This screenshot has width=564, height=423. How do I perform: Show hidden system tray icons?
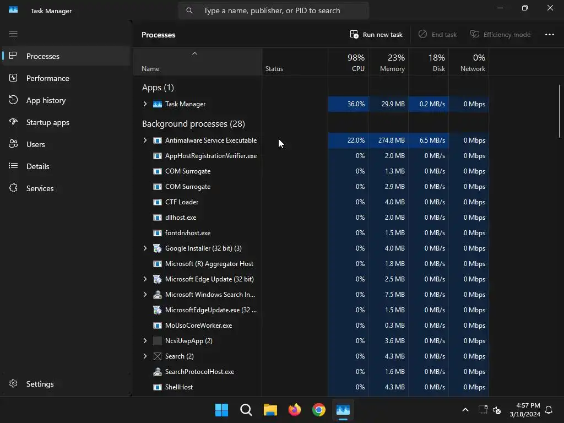[x=465, y=410]
